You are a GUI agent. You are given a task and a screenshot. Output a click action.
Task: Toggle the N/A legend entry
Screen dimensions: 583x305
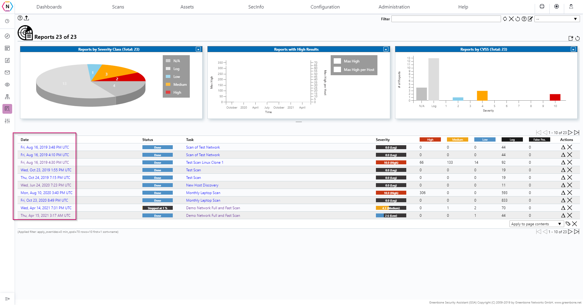173,61
